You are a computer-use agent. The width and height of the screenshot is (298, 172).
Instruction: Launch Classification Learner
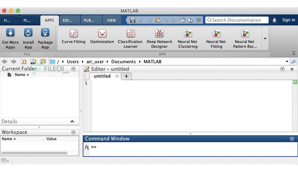pyautogui.click(x=130, y=39)
